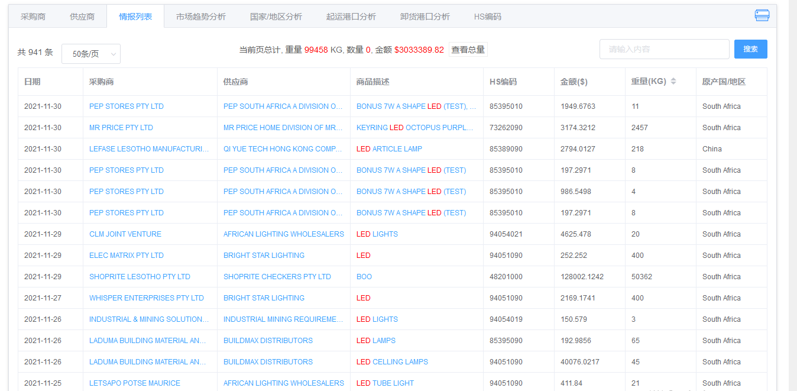797x391 pixels.
Task: Select the 情报列表 tab
Action: pos(135,17)
